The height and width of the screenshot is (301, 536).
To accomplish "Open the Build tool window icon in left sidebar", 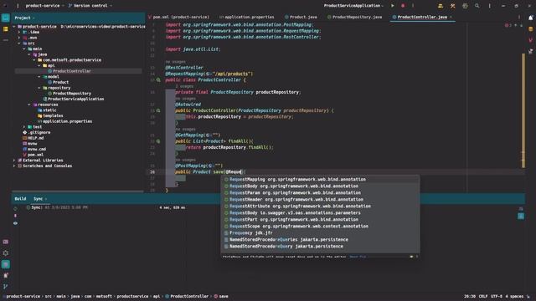I will pyautogui.click(x=6, y=264).
